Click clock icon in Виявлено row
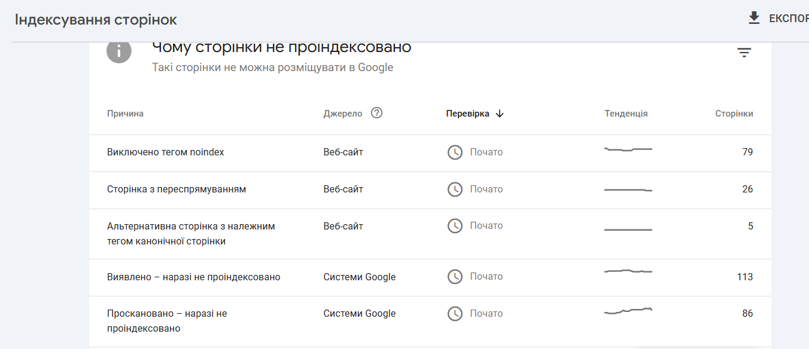This screenshot has width=809, height=349. [455, 277]
